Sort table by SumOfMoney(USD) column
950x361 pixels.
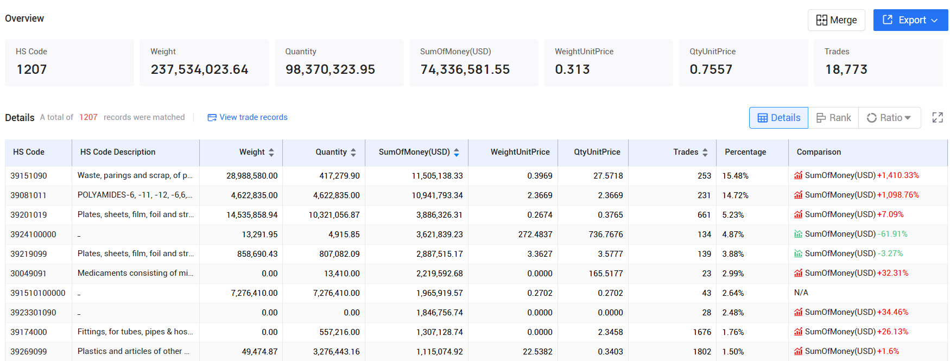coord(457,153)
